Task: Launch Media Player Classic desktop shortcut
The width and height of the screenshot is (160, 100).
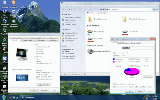Action: click(4, 70)
